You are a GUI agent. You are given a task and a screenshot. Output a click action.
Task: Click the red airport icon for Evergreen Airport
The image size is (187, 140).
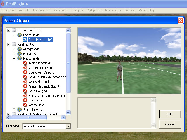pos(25,72)
